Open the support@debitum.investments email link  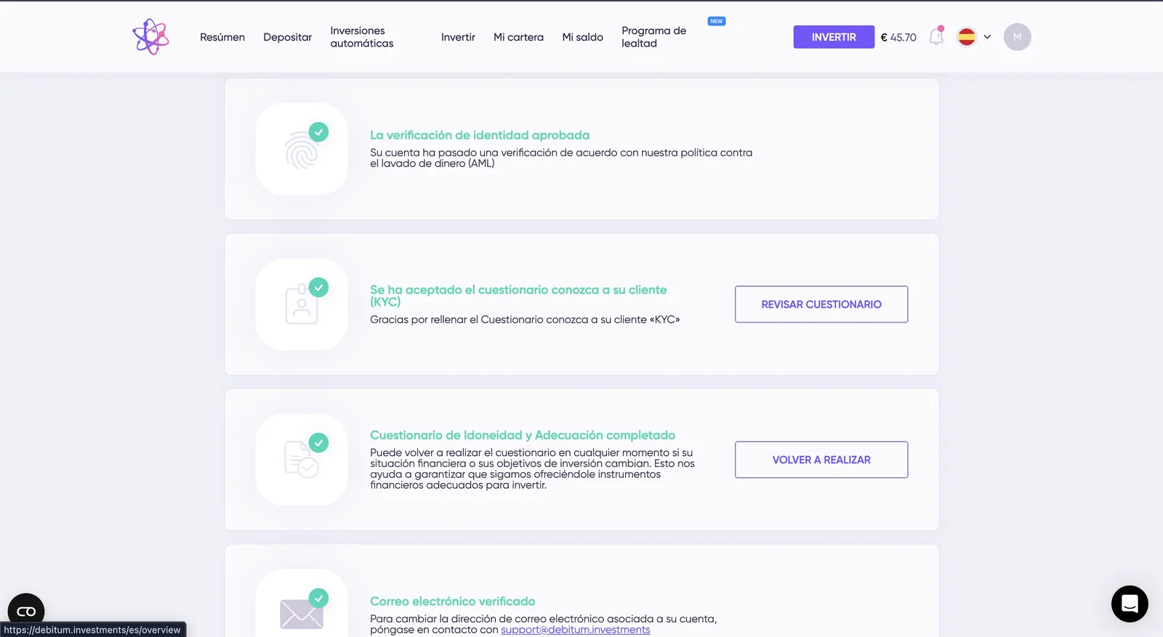pos(576,630)
